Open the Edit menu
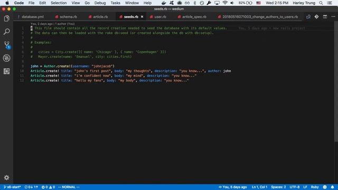Viewport: 338px width, 190px height. point(42,3)
